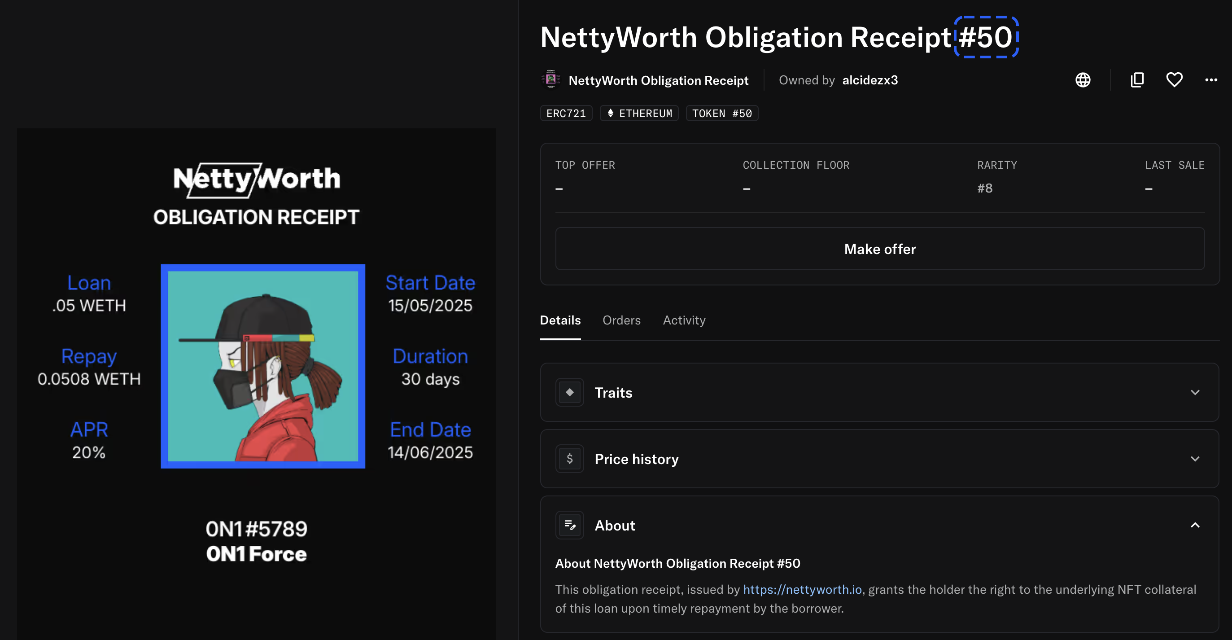Collapse the About section chevron
This screenshot has width=1232, height=640.
click(1195, 525)
